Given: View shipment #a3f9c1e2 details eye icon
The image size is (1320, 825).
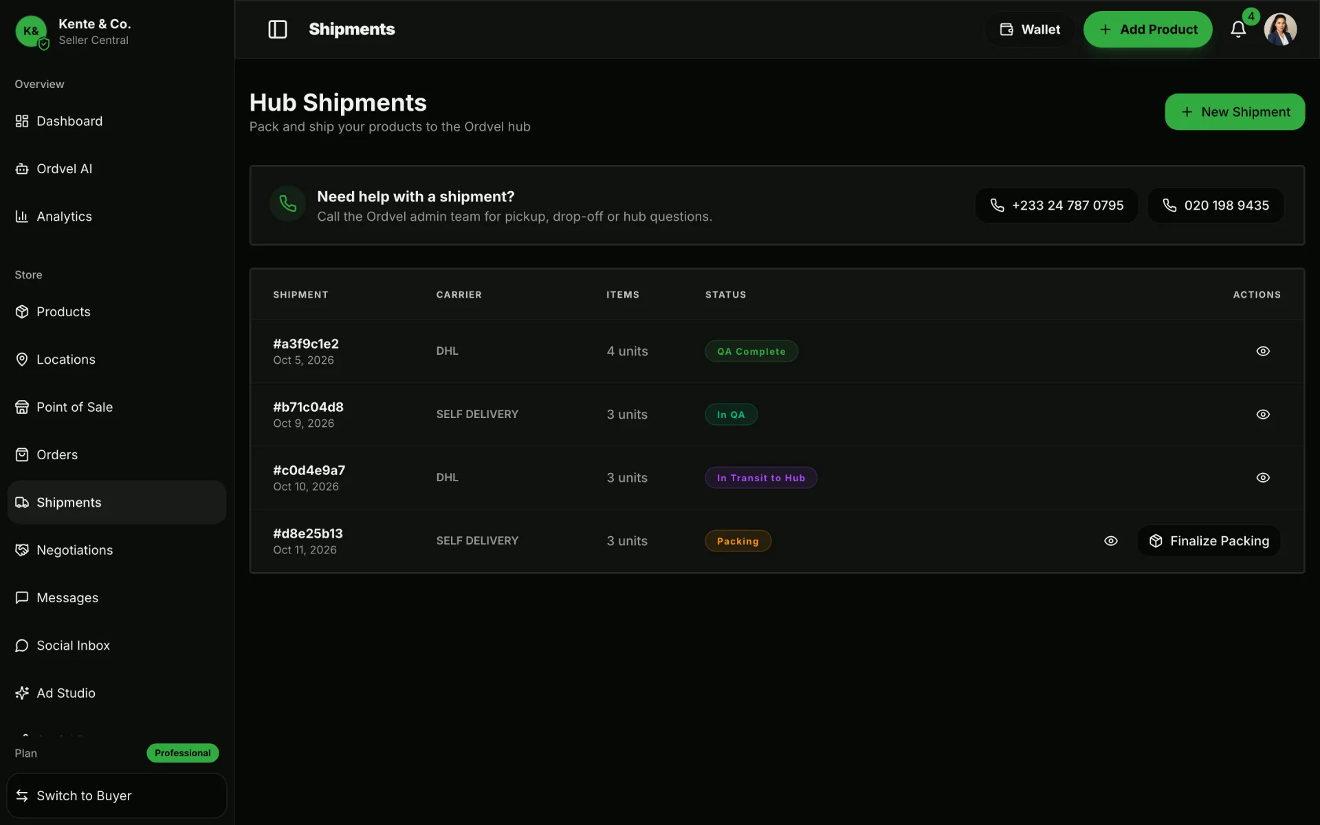Looking at the screenshot, I should point(1263,351).
